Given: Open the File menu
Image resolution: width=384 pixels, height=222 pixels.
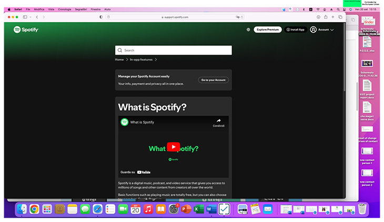Looking at the screenshot, I should [x=28, y=9].
